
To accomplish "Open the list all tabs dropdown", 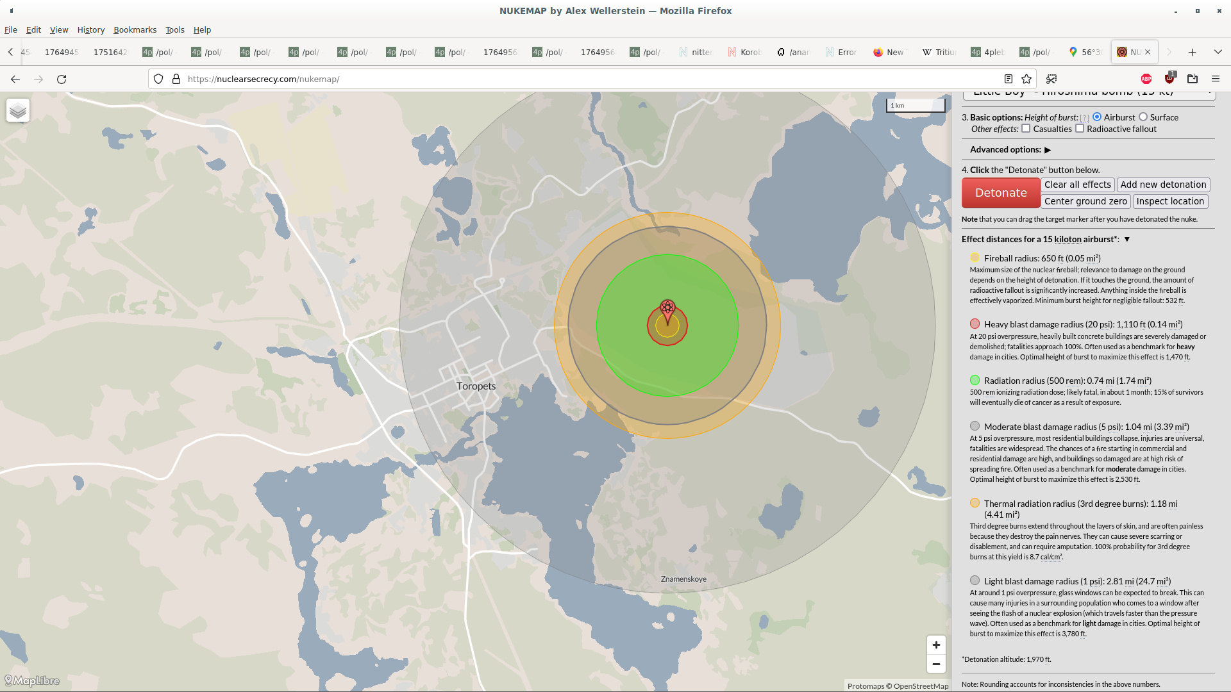I will tap(1218, 52).
